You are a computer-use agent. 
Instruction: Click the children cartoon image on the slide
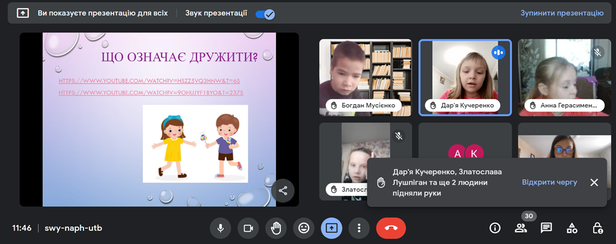(195, 143)
